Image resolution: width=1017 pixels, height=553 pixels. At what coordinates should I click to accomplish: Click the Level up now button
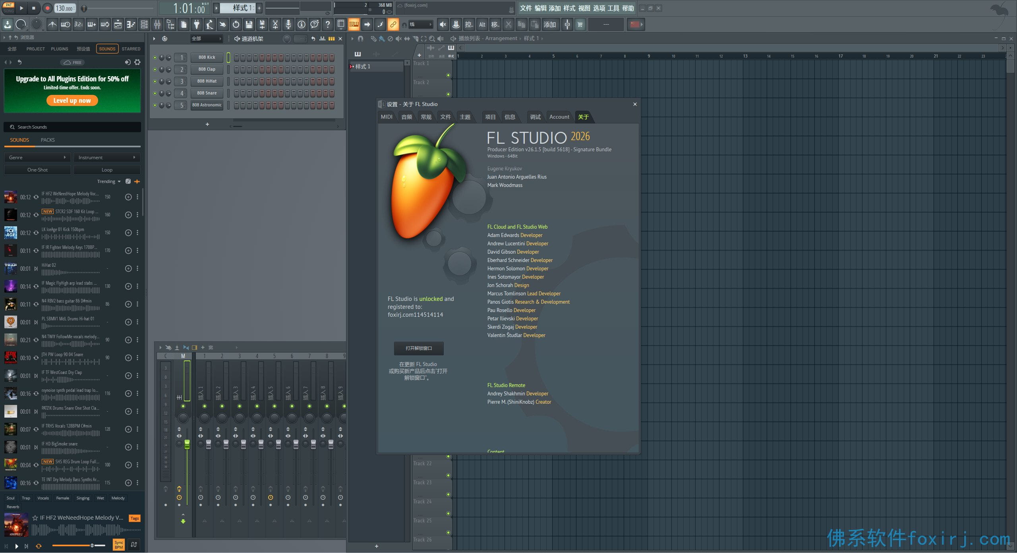click(72, 100)
